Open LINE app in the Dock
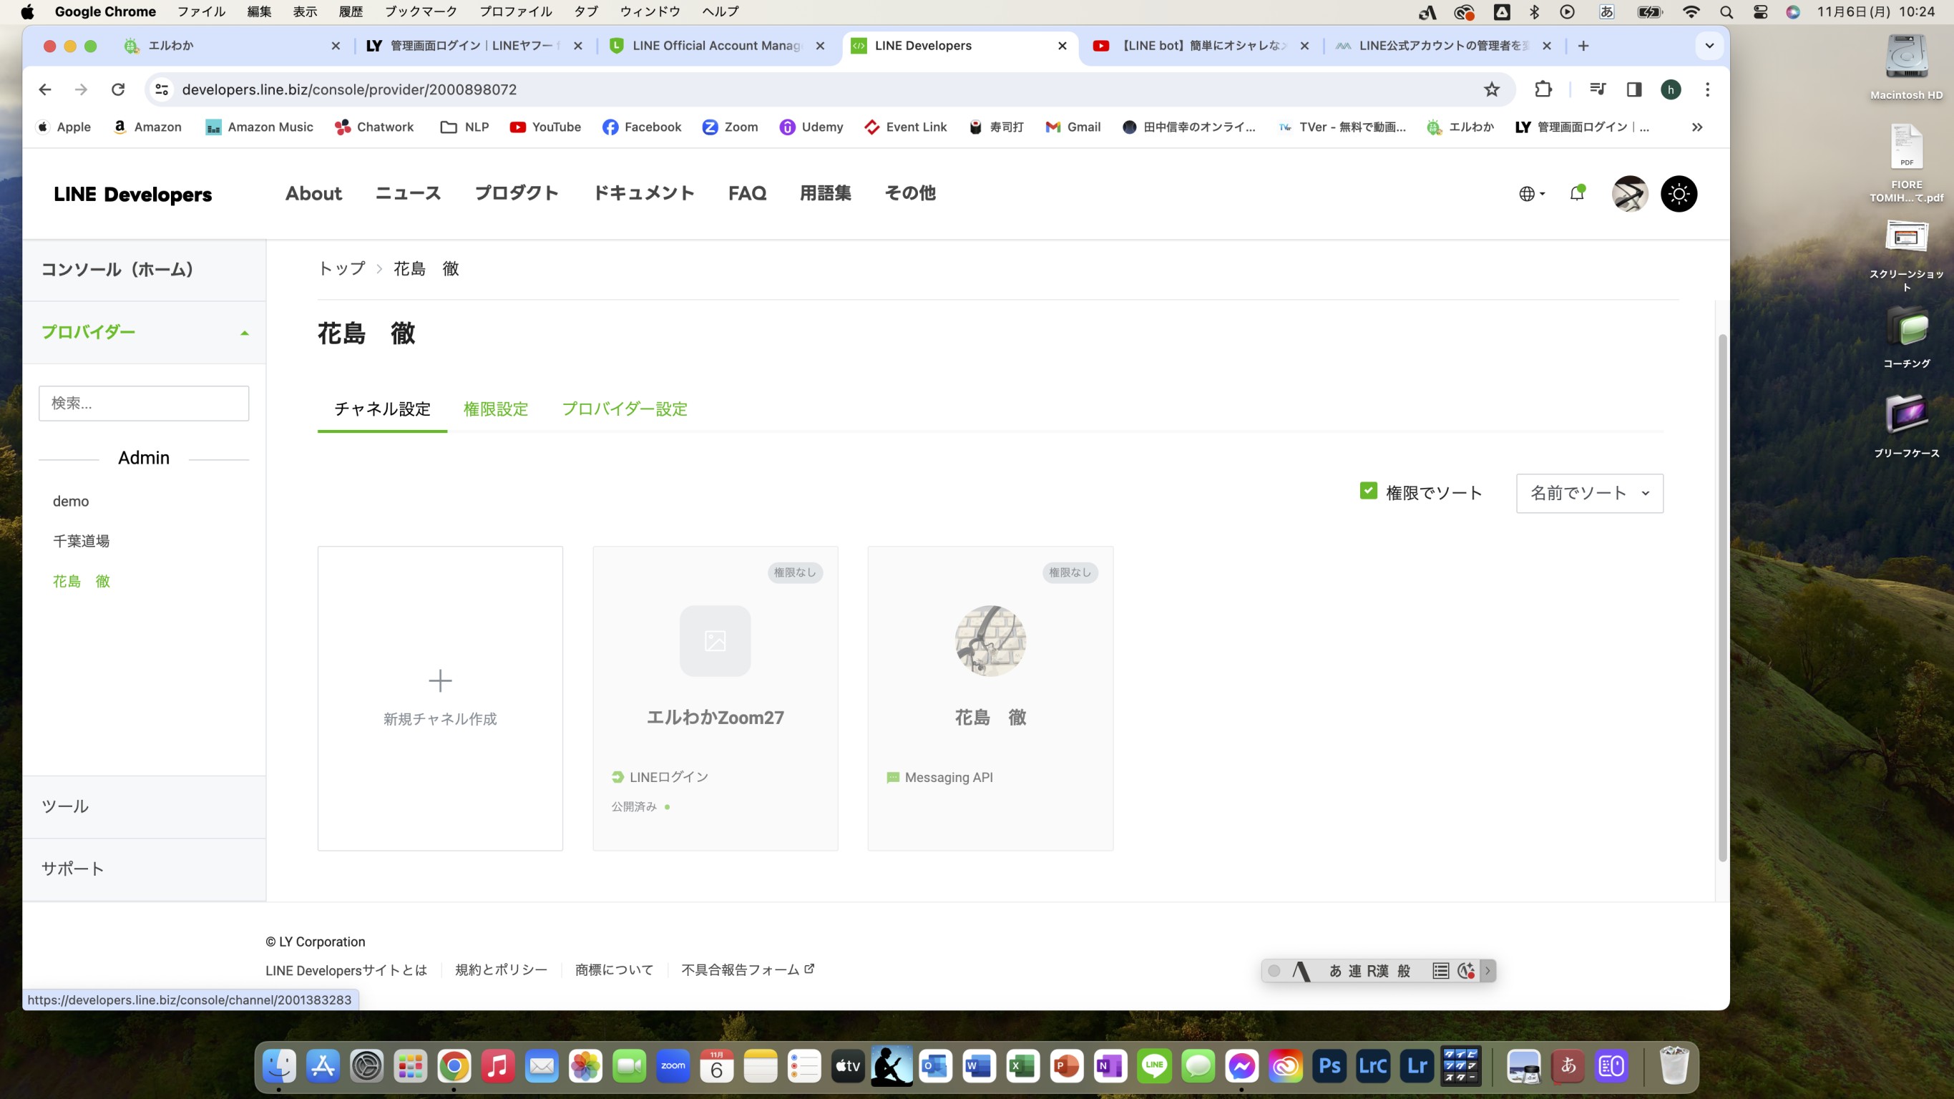Viewport: 1954px width, 1099px height. (x=1154, y=1066)
